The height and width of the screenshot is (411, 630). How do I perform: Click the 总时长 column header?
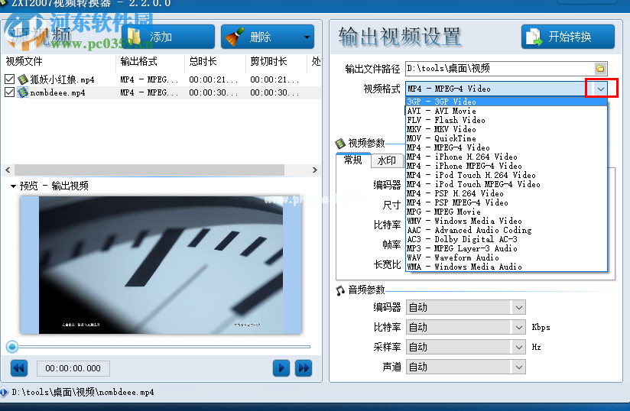point(215,61)
